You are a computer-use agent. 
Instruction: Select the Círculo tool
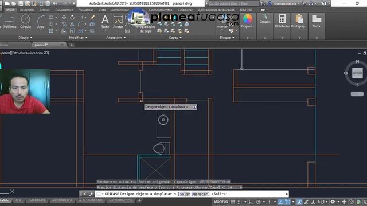pyautogui.click(x=25, y=22)
